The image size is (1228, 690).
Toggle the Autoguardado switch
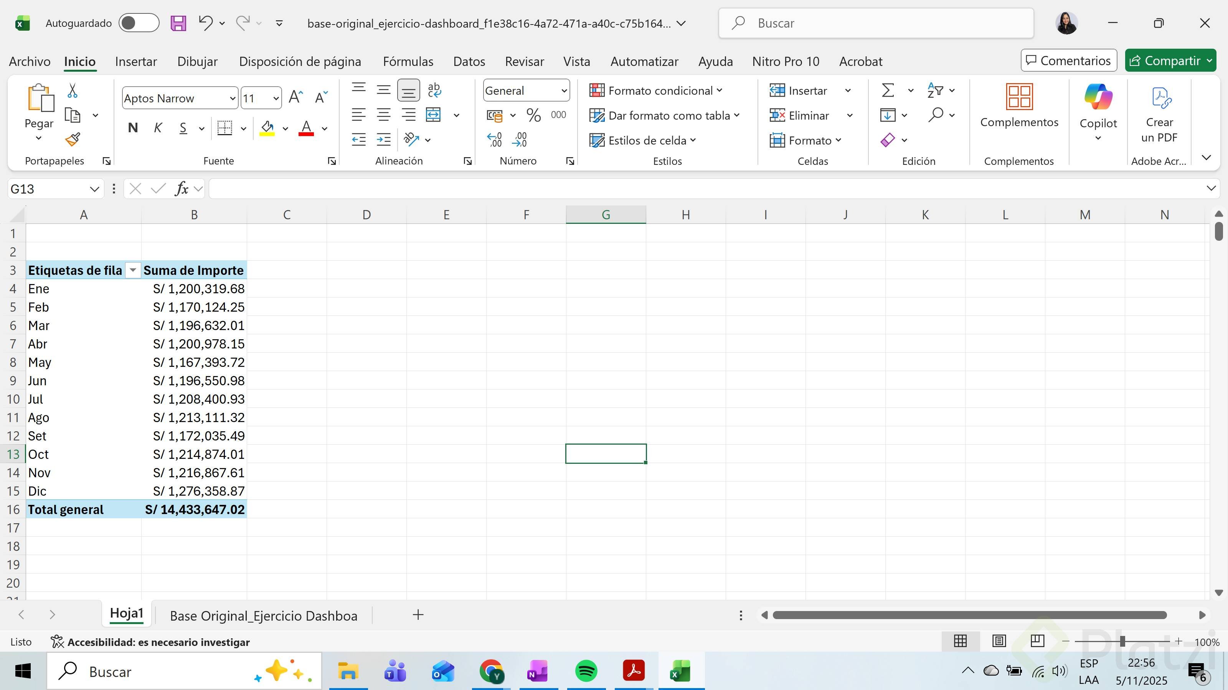point(139,23)
